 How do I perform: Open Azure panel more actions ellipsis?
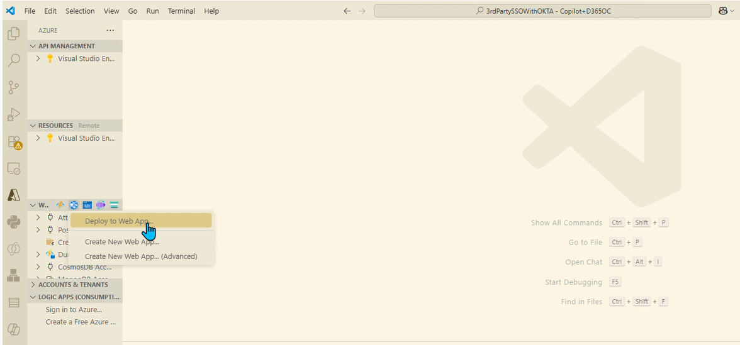110,30
